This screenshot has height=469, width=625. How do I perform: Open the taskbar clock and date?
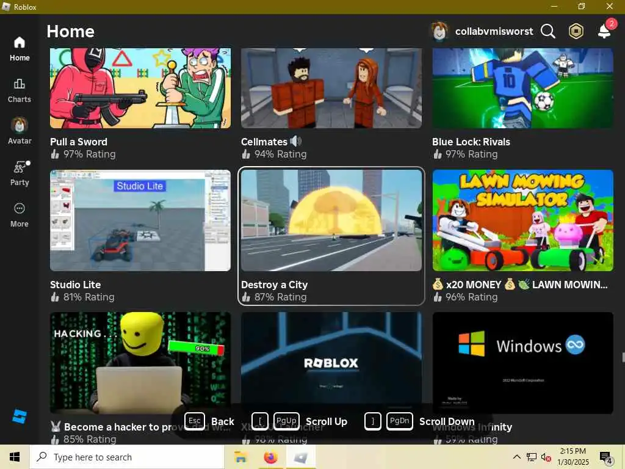(573, 457)
